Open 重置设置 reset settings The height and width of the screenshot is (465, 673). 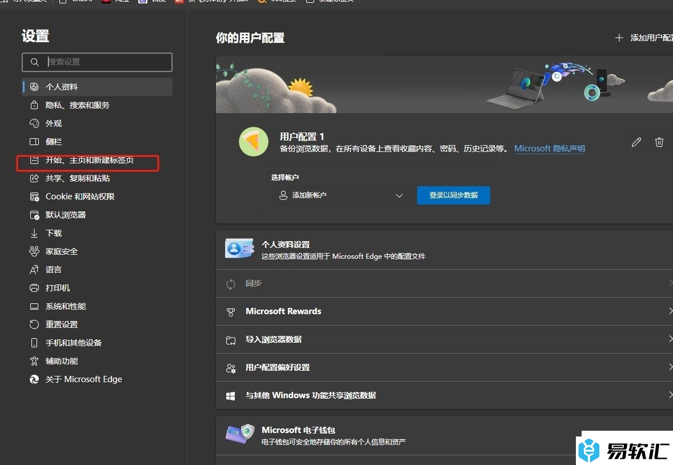[x=98, y=324]
